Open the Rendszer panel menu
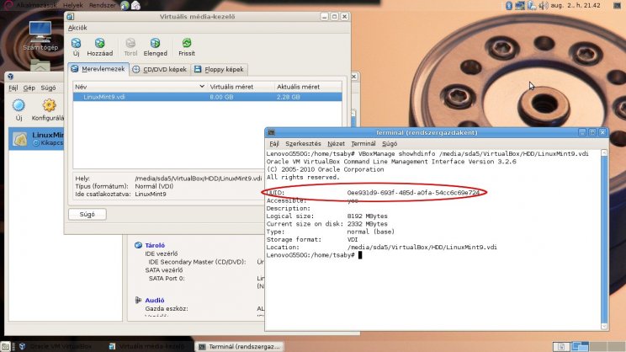This screenshot has width=626, height=352. point(102,5)
